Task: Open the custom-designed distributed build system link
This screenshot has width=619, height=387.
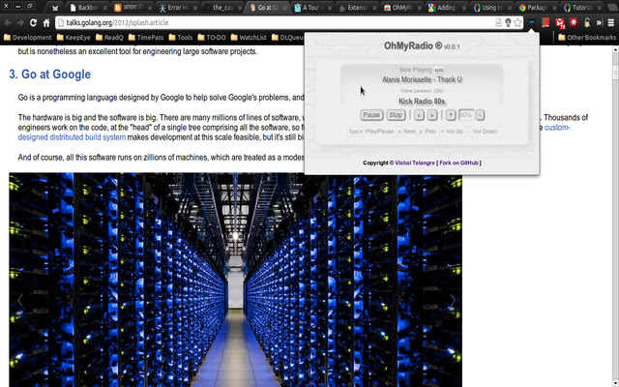Action: click(x=72, y=137)
